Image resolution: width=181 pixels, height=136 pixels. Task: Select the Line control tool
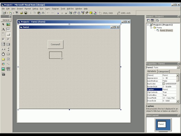click(x=8, y=64)
